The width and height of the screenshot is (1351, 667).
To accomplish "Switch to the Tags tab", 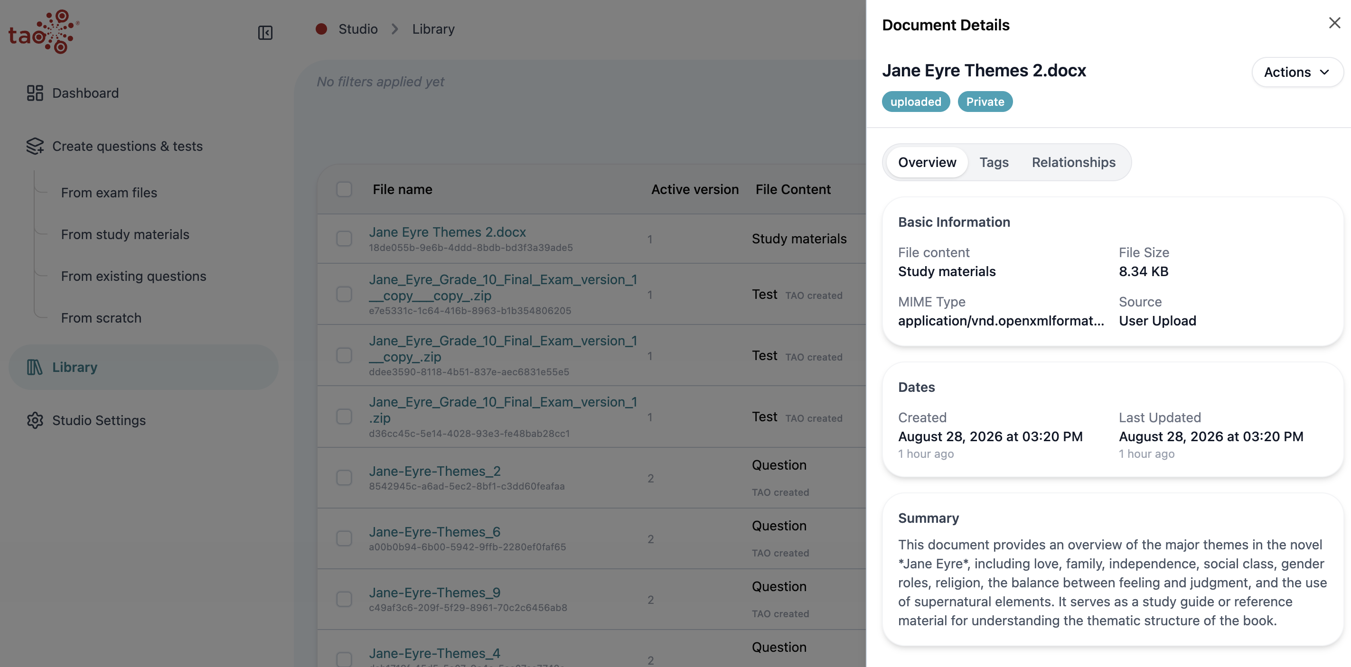I will (994, 162).
